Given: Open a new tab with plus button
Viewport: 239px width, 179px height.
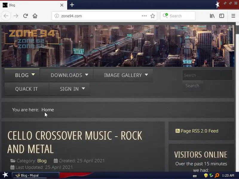Looking at the screenshot, I should [x=72, y=5].
